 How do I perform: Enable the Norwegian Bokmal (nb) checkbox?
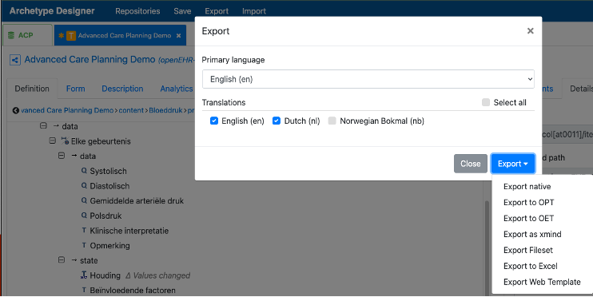point(332,121)
